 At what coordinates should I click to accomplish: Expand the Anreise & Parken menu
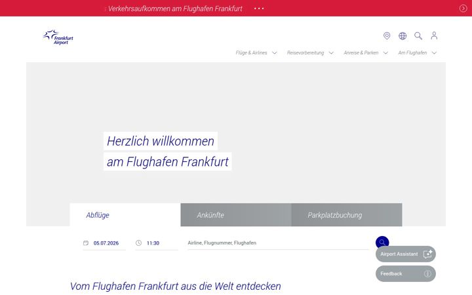(366, 52)
